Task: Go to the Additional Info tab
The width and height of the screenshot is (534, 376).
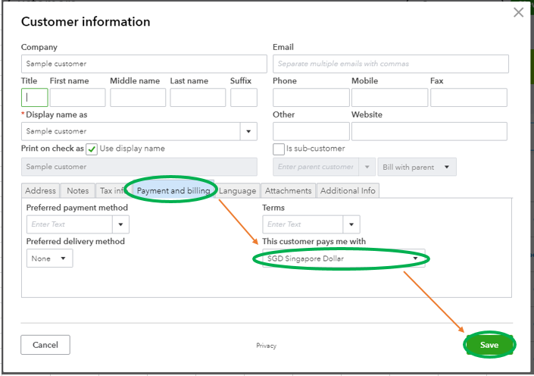Action: [x=348, y=191]
